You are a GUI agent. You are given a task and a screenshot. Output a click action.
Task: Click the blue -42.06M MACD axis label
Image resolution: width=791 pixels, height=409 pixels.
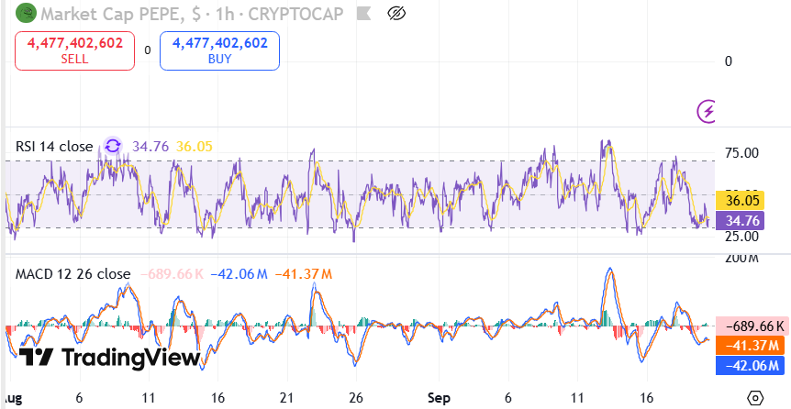(750, 366)
